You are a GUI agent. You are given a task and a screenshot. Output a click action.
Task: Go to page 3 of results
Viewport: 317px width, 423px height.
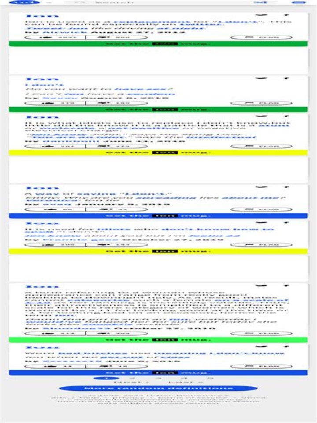(x=158, y=378)
